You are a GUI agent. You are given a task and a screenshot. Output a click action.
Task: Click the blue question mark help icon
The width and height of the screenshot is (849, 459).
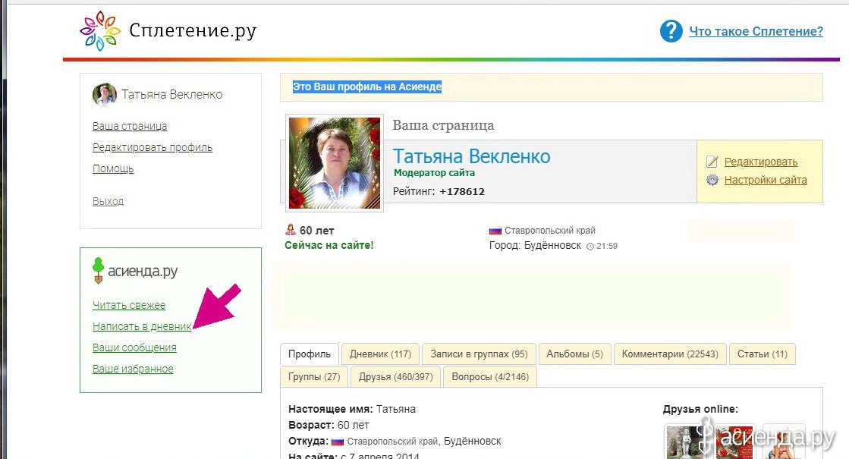(x=671, y=31)
